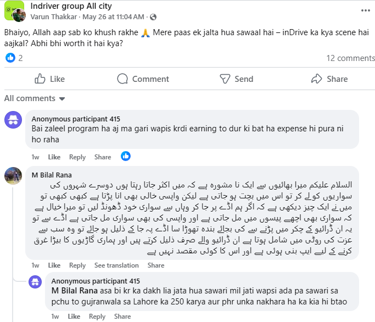Click the thumbs-up Like icon on the post
The width and height of the screenshot is (375, 322).
[x=40, y=79]
